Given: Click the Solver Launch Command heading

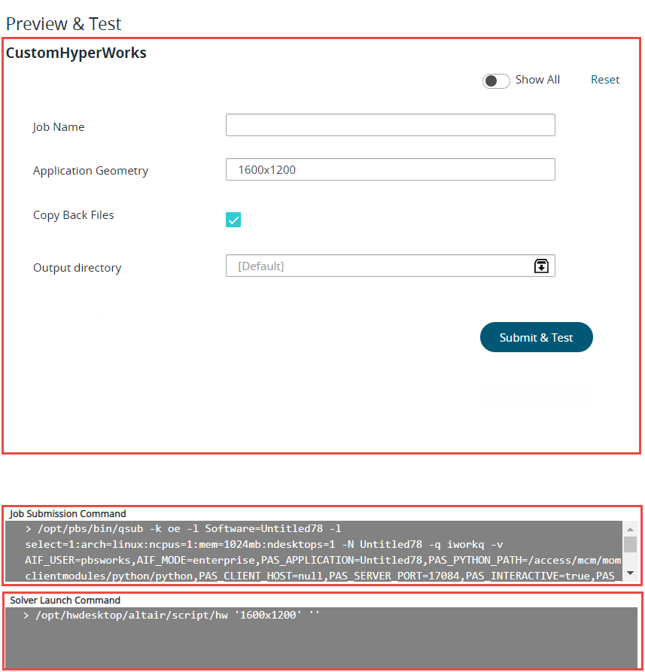Looking at the screenshot, I should point(65,600).
